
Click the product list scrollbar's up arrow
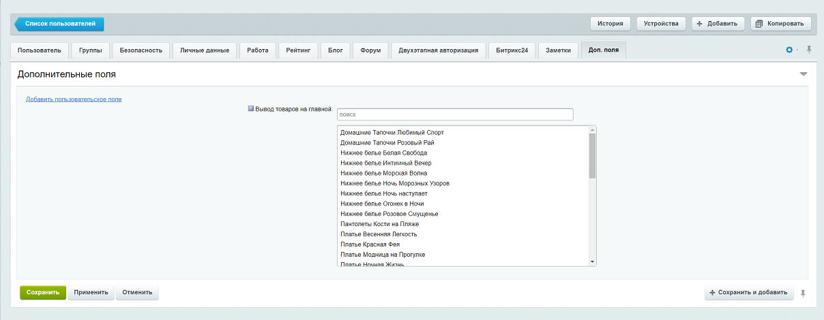coord(592,130)
